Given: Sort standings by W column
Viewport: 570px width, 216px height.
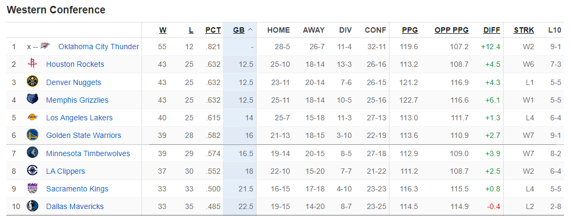Looking at the screenshot, I should (x=163, y=30).
